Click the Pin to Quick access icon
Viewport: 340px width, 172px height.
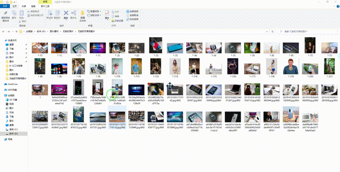pos(6,13)
